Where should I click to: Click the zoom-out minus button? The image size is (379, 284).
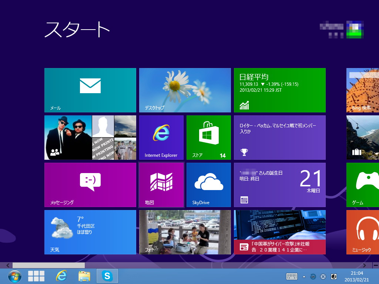[x=376, y=265]
